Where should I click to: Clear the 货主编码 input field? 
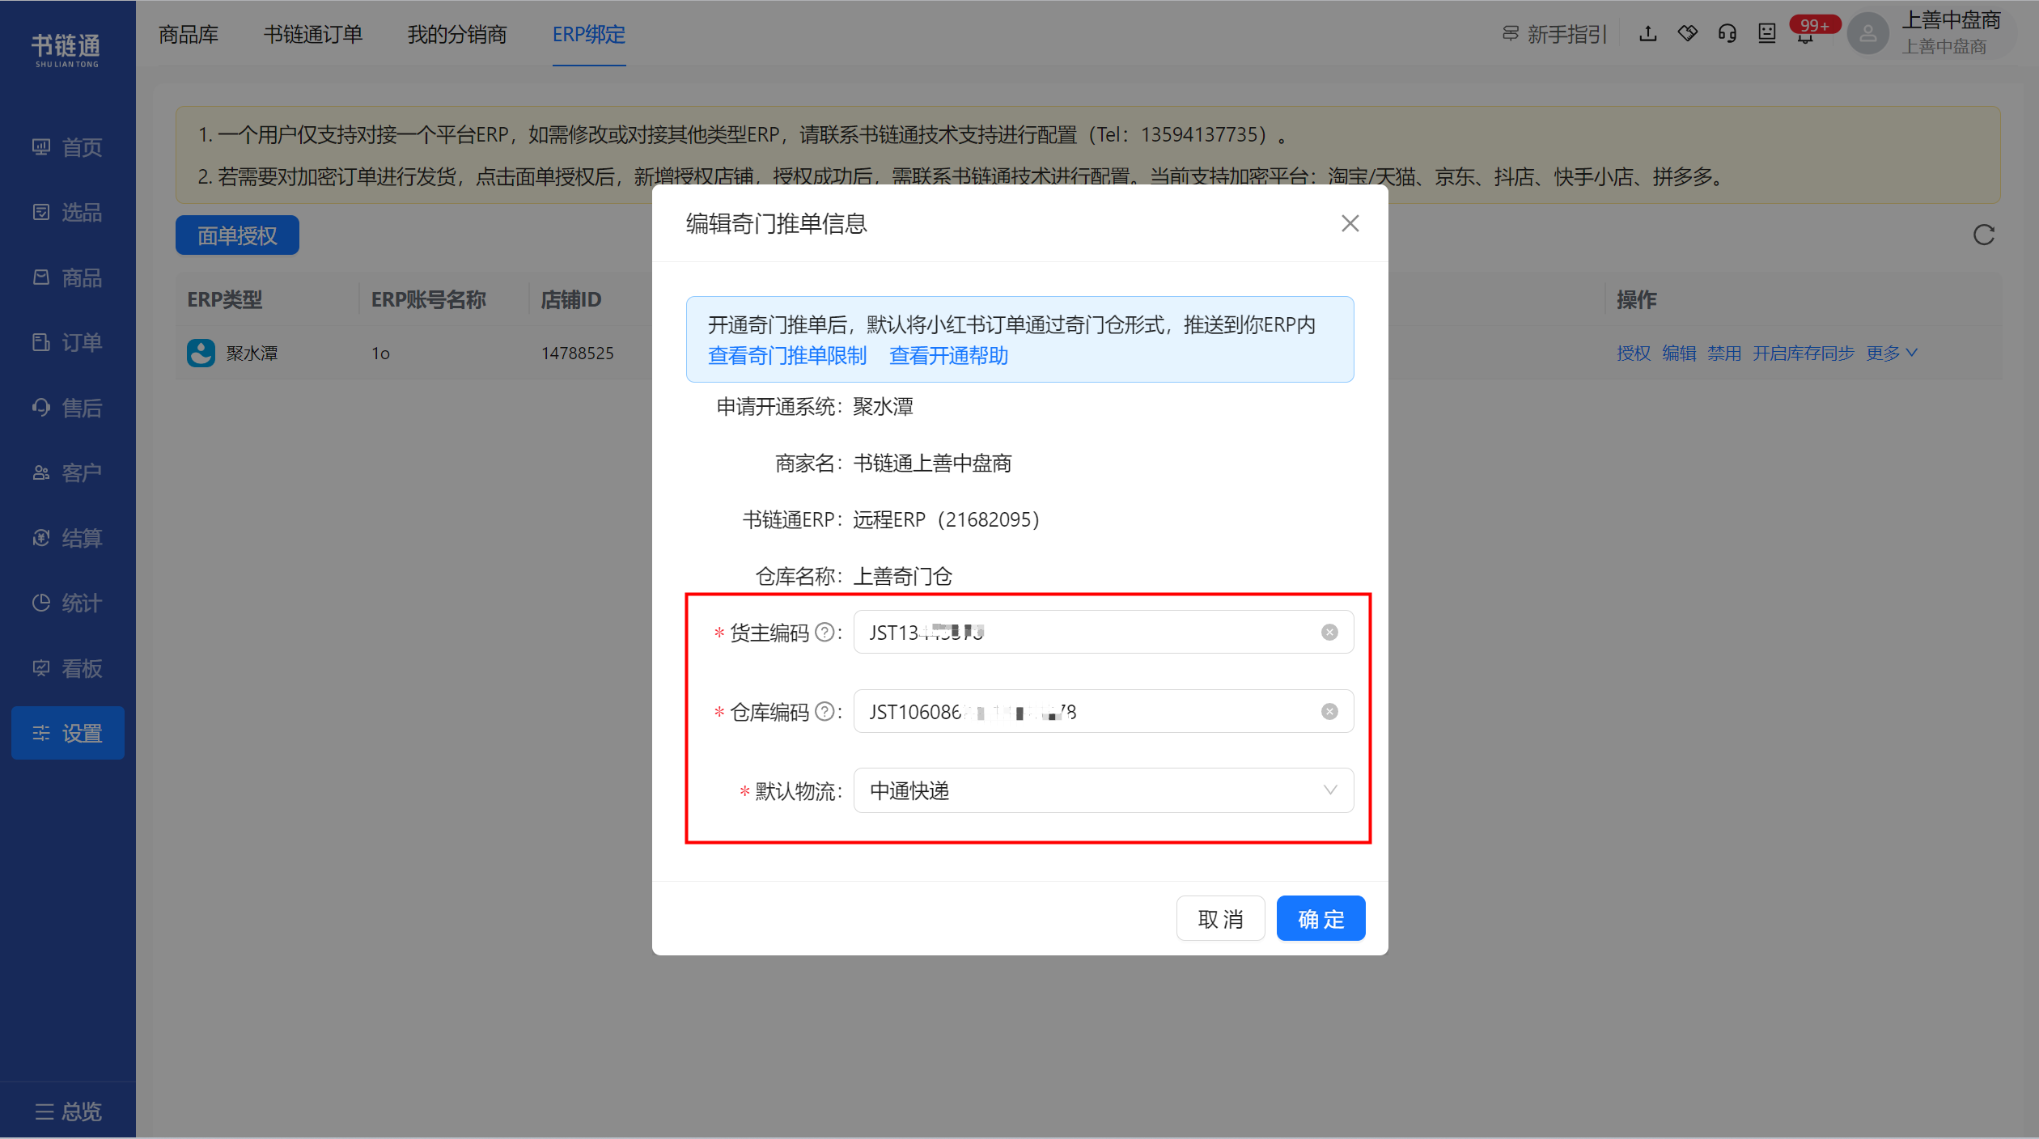[1329, 632]
